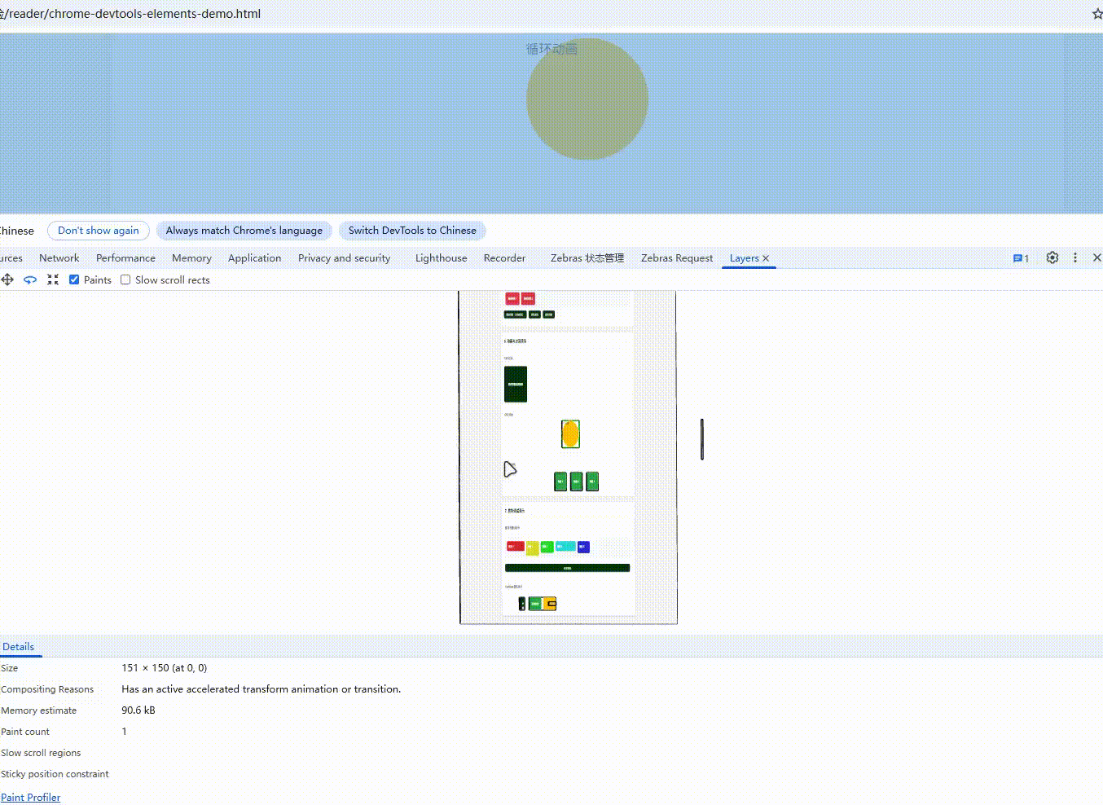
Task: Click the Don't show again button
Action: coord(98,231)
